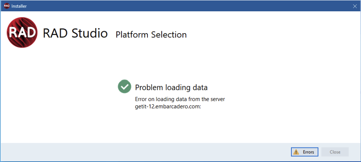The height and width of the screenshot is (162, 361).
Task: Click the white RAD letters inside the logo
Action: click(22, 33)
